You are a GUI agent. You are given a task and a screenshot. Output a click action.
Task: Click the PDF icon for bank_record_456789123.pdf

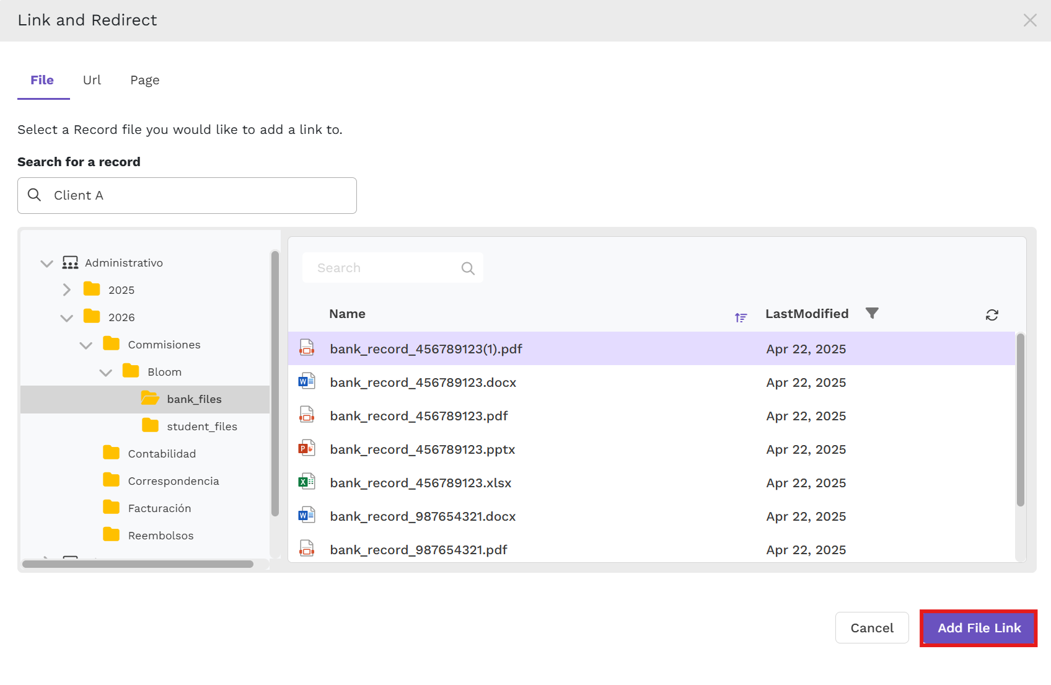[307, 415]
